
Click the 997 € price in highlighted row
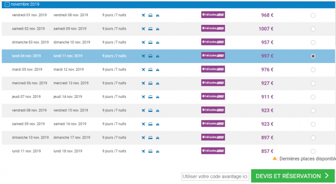pyautogui.click(x=267, y=56)
